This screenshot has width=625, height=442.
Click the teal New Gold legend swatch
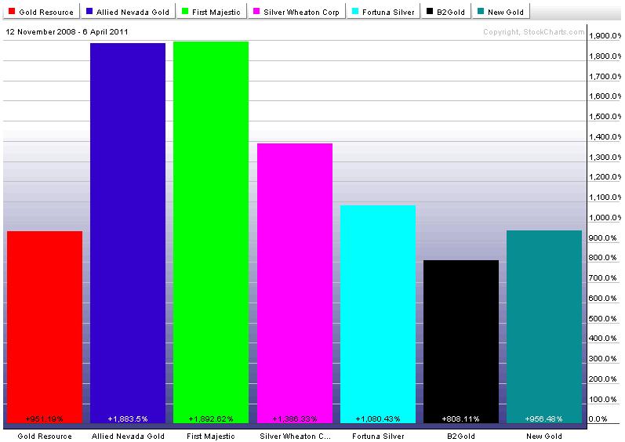480,11
